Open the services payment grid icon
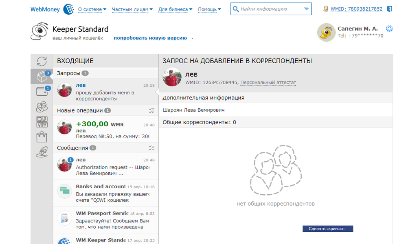The height and width of the screenshot is (244, 417). tap(42, 122)
